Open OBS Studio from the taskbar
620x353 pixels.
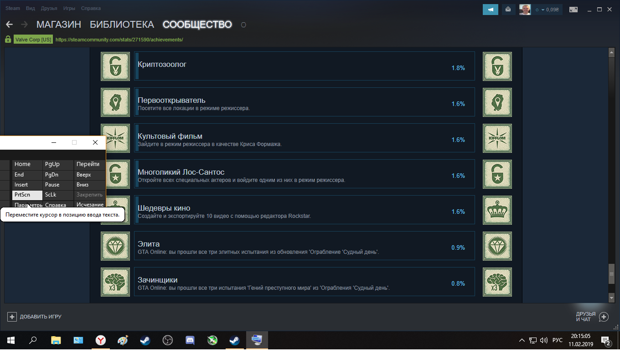pos(168,340)
